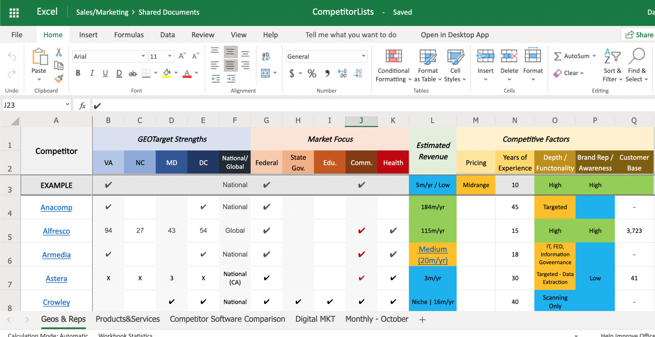Click the Share button
The height and width of the screenshot is (337, 655).
(x=639, y=35)
